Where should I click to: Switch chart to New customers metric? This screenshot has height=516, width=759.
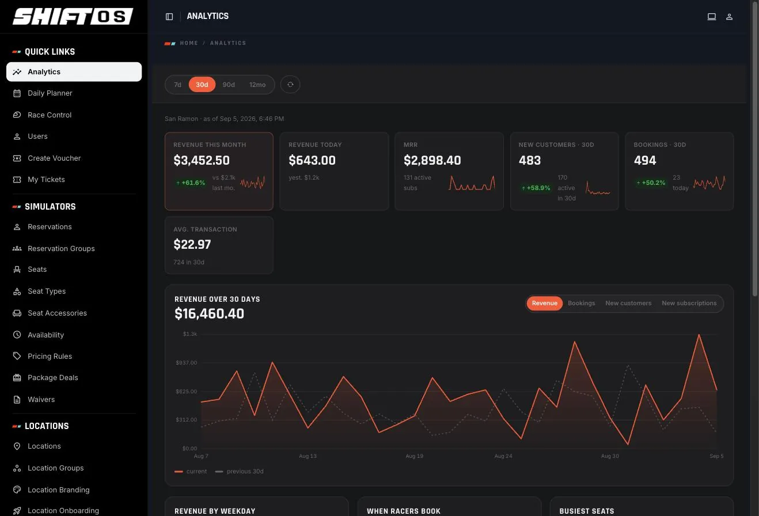(x=628, y=303)
